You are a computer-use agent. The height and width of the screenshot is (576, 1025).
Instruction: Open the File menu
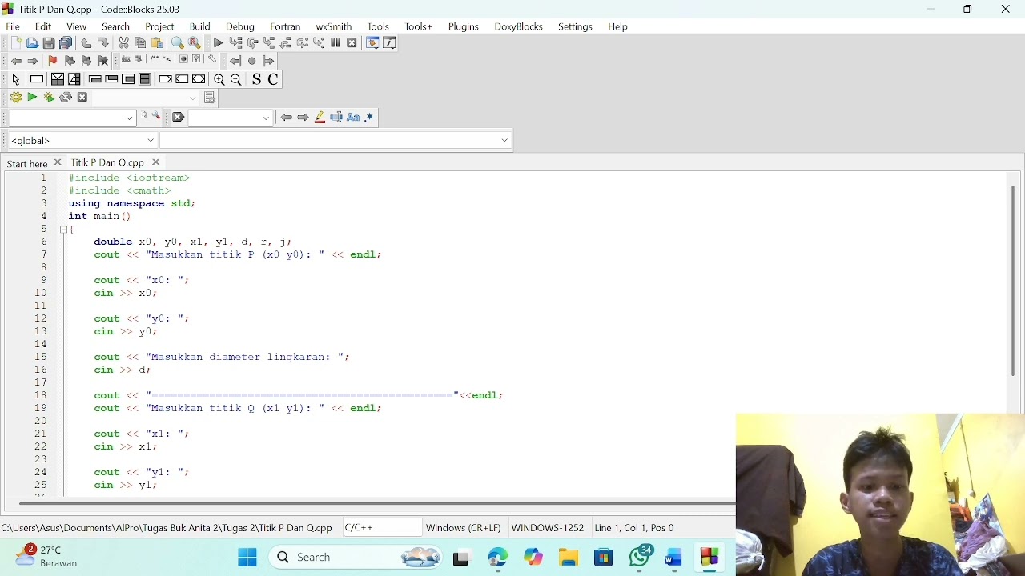pyautogui.click(x=13, y=26)
